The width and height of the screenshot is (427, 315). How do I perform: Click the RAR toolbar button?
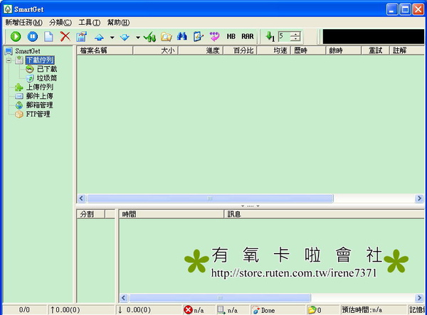[247, 36]
